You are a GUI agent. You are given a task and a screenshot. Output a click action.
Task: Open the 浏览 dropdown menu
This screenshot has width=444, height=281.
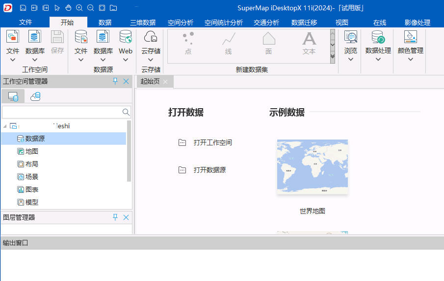click(x=350, y=59)
